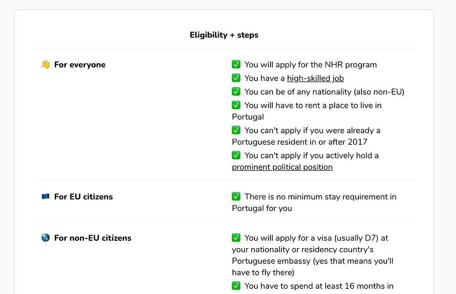This screenshot has width=456, height=294.
Task: Click checkmark beside any nationality line
Action: click(236, 92)
